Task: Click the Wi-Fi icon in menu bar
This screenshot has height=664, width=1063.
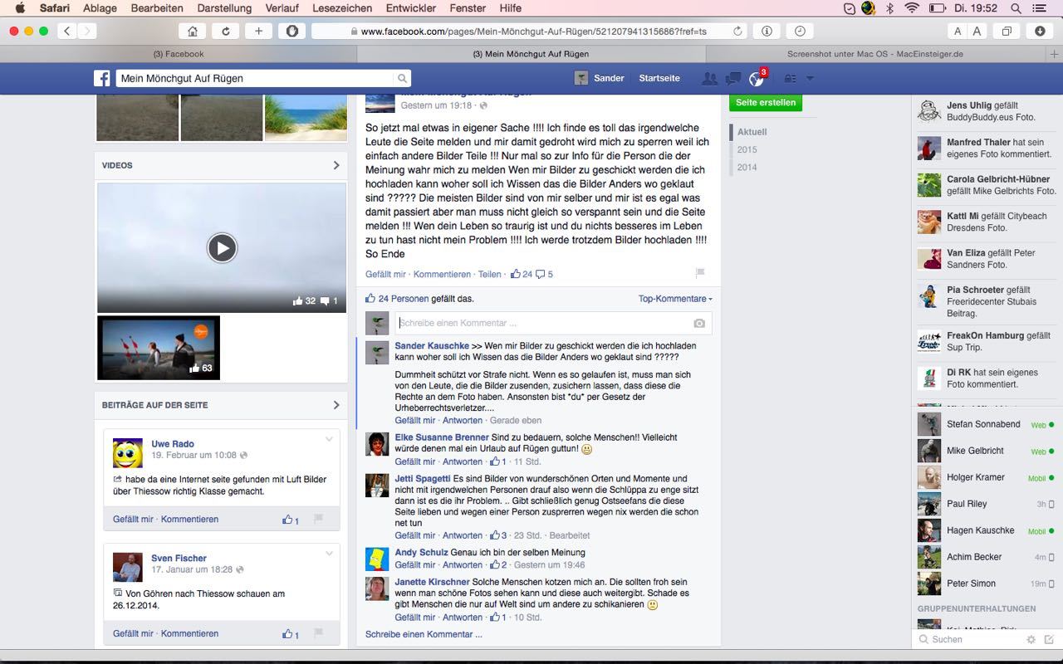Action: pos(912,8)
